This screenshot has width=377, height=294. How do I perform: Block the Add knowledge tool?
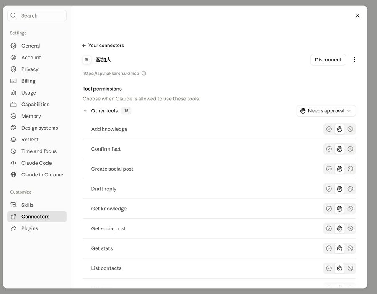[x=350, y=129]
